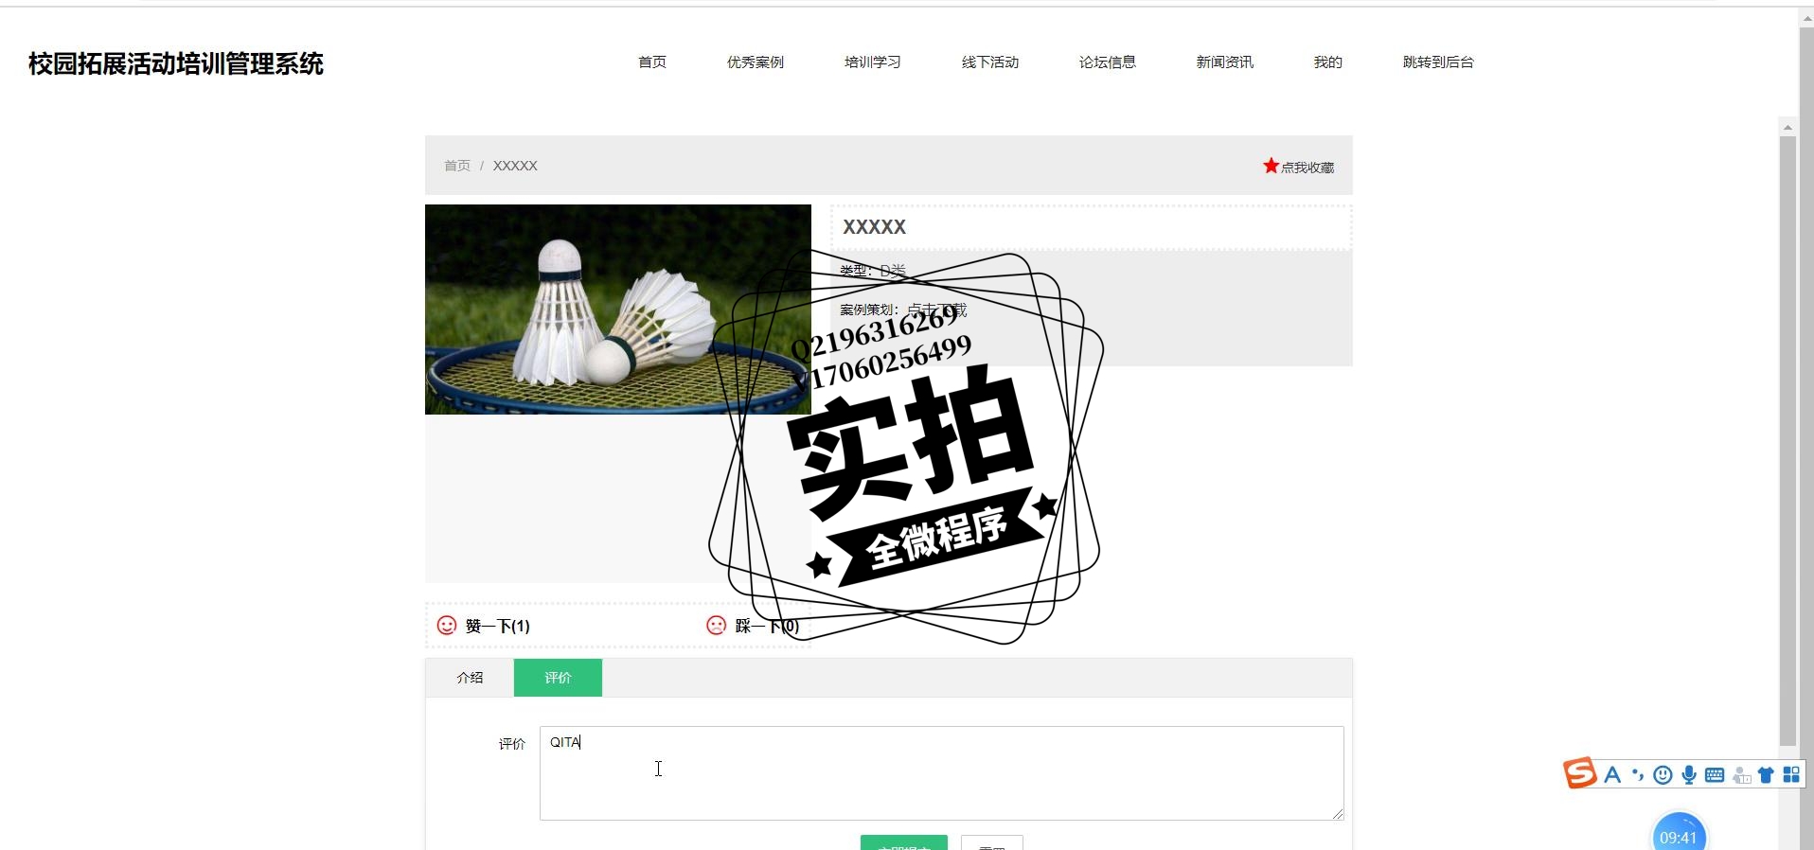Click into the 评价 comment textarea
The width and height of the screenshot is (1814, 850).
pyautogui.click(x=942, y=773)
